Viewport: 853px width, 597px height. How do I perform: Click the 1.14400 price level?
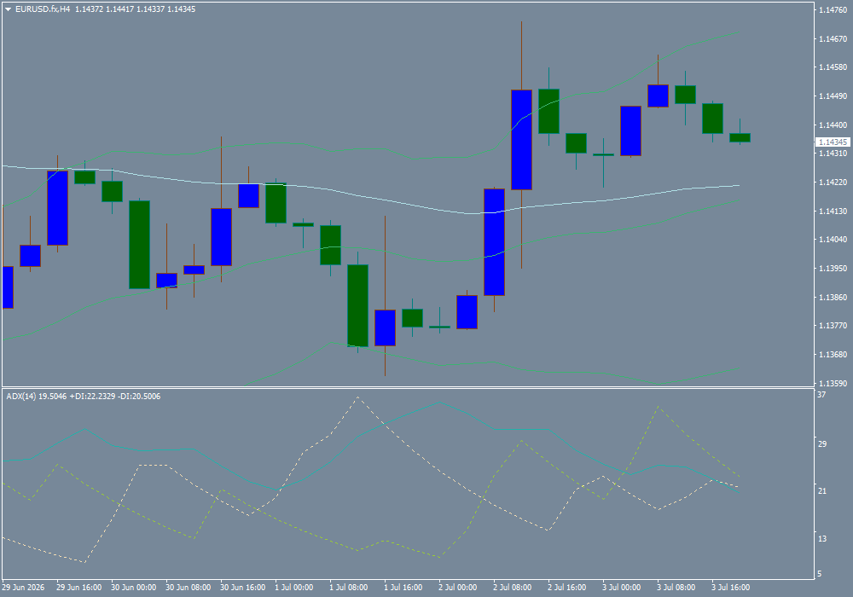(x=833, y=125)
